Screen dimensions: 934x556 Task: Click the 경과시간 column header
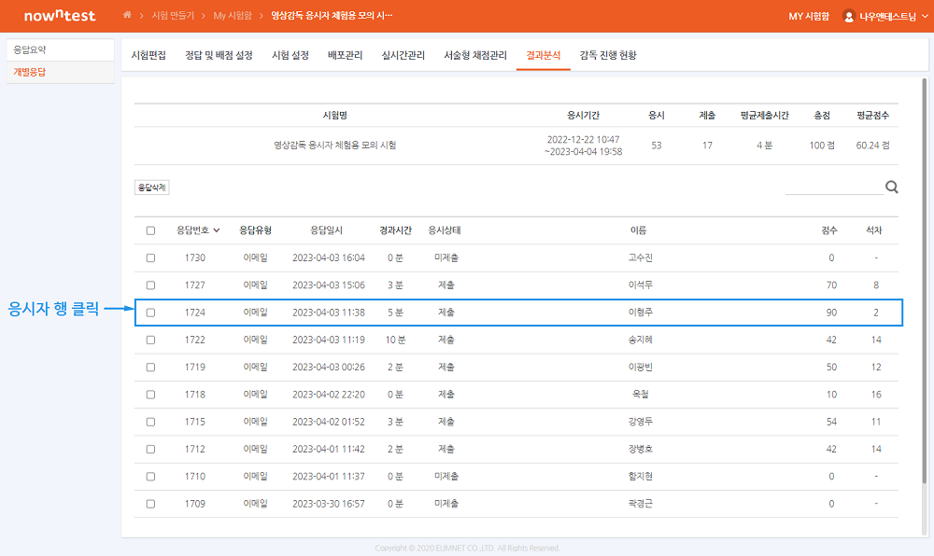(395, 230)
